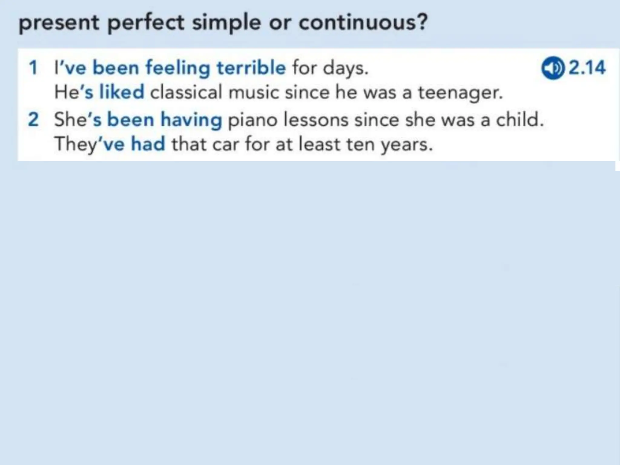
Task: Click the highlighted word "liked"
Action: [x=122, y=92]
